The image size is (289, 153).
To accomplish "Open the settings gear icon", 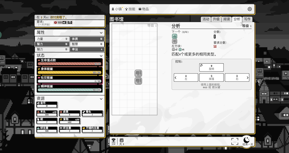I will pos(250,9).
